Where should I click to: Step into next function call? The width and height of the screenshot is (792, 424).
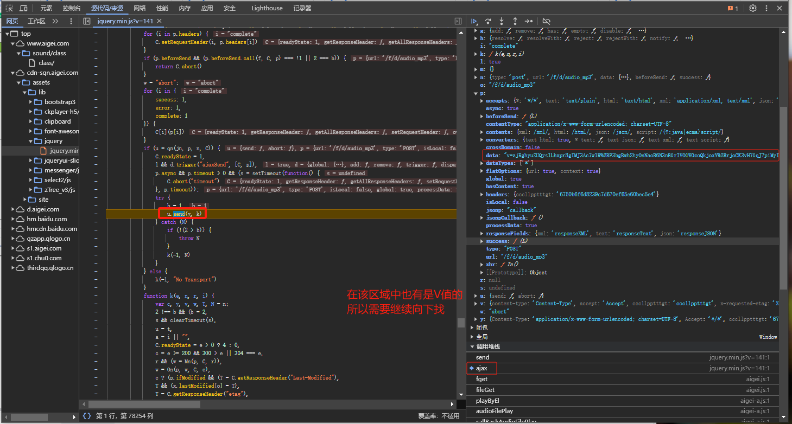tap(502, 21)
